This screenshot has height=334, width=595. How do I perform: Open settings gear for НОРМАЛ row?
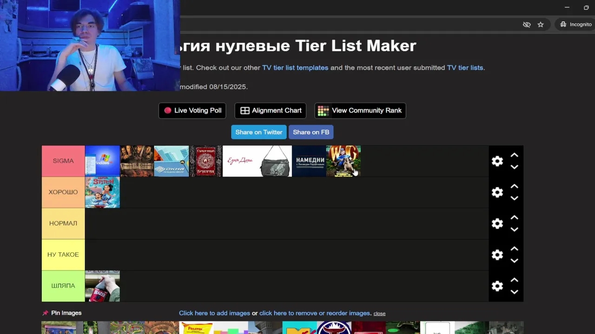point(497,224)
